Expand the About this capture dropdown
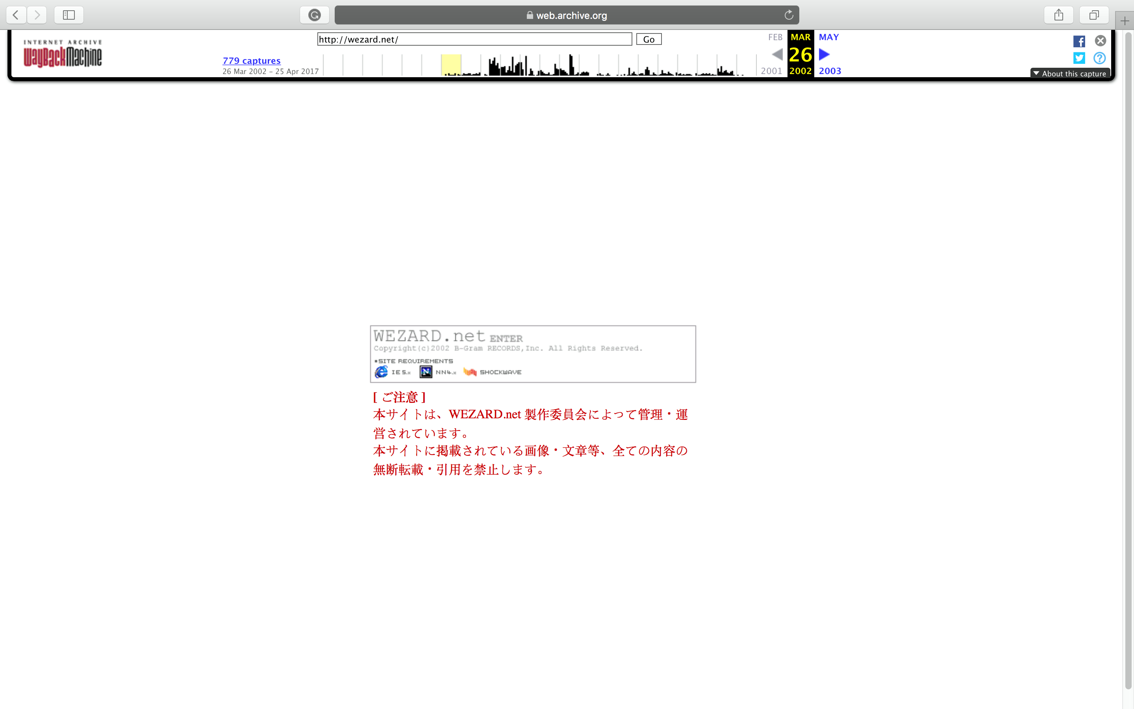Image resolution: width=1134 pixels, height=709 pixels. click(x=1070, y=74)
